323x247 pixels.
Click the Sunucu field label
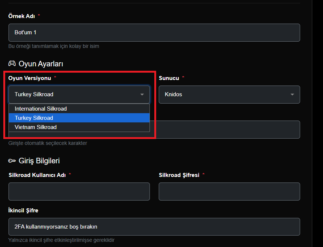[169, 78]
